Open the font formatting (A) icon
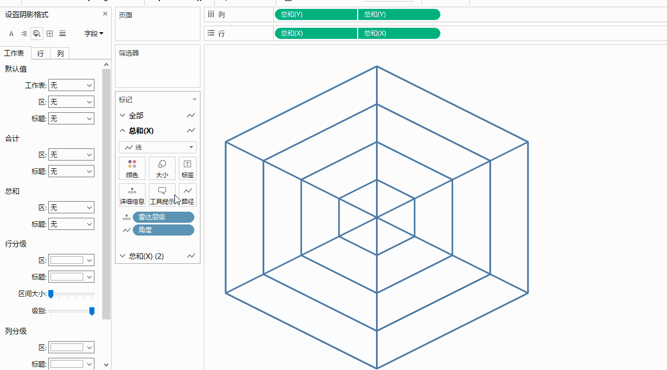667x370 pixels. 11,34
